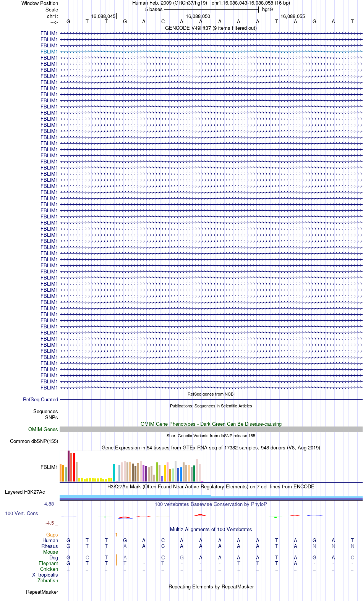Open GENCODE V49lift37 track title
This screenshot has height=601, width=363.
[211, 28]
